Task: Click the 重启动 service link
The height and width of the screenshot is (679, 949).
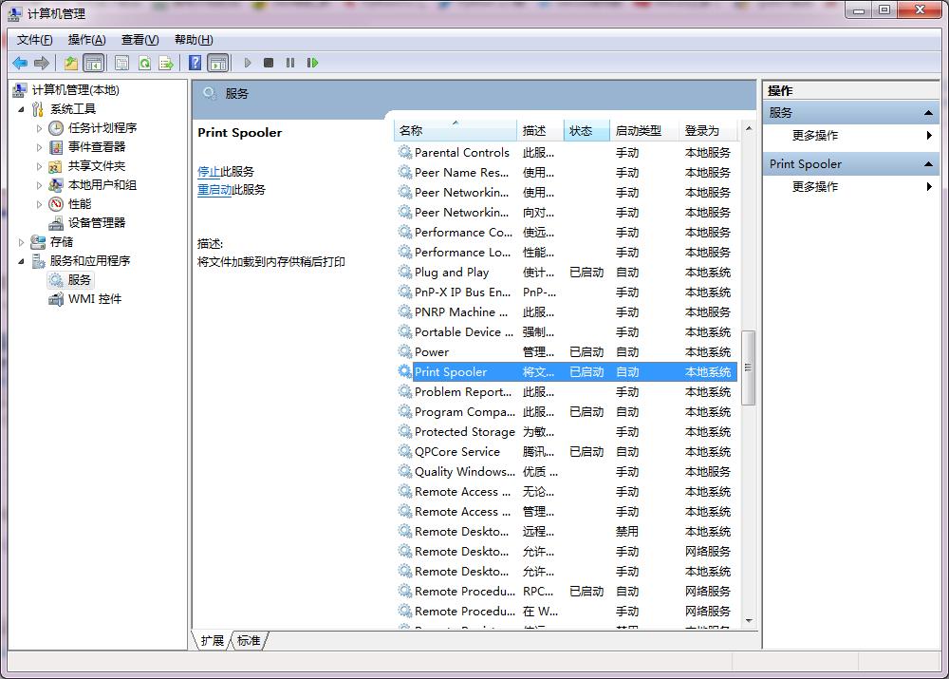Action: (x=214, y=190)
